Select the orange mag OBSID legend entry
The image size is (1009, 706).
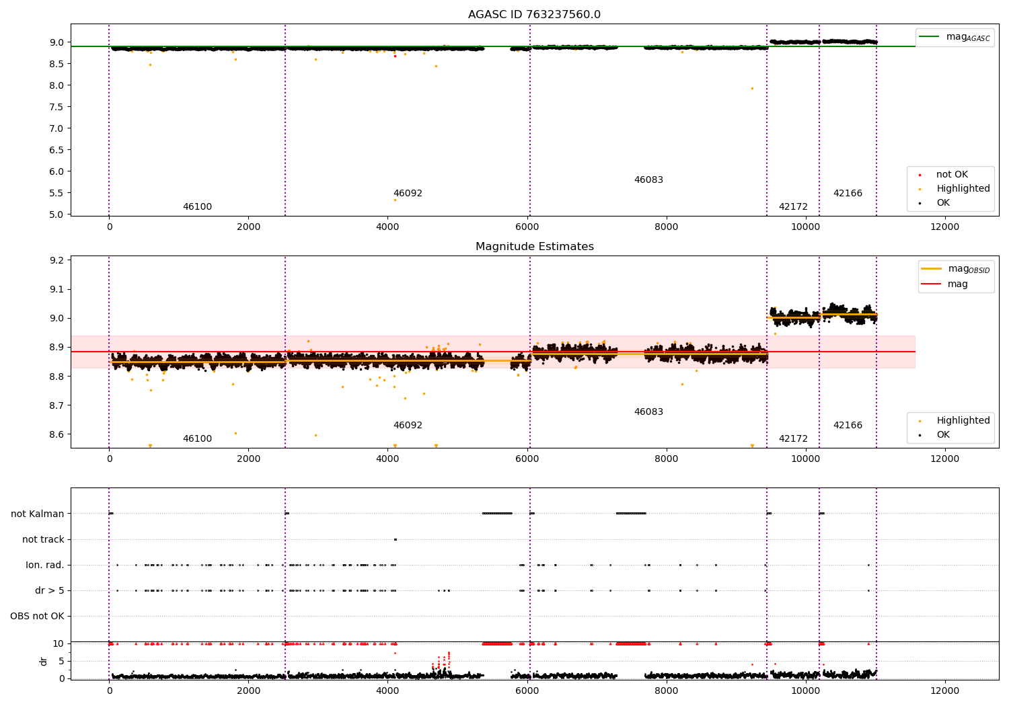(x=956, y=269)
